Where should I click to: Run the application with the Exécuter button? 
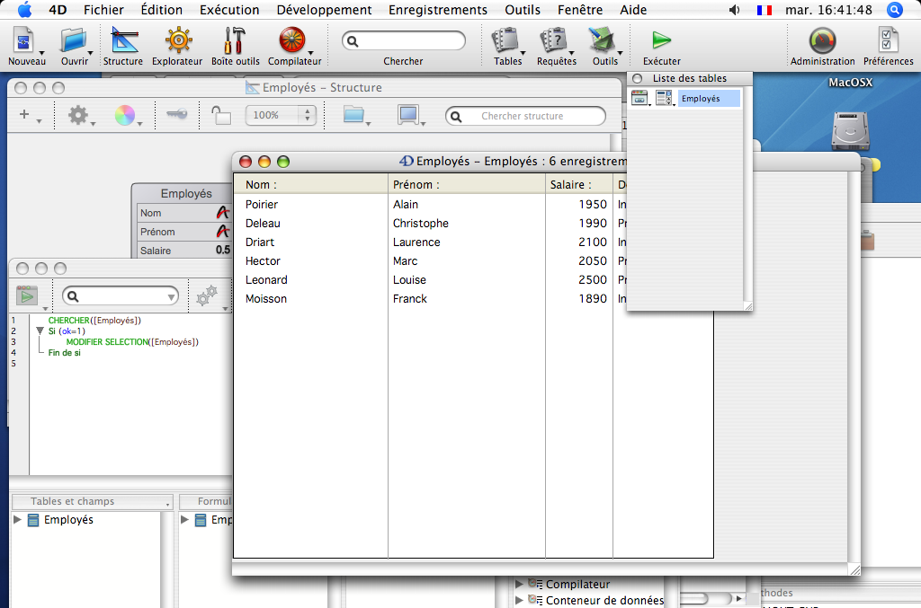tap(661, 46)
